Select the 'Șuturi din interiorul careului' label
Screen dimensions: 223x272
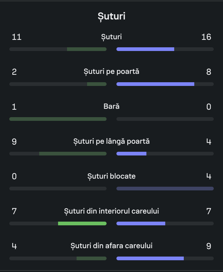pyautogui.click(x=111, y=211)
